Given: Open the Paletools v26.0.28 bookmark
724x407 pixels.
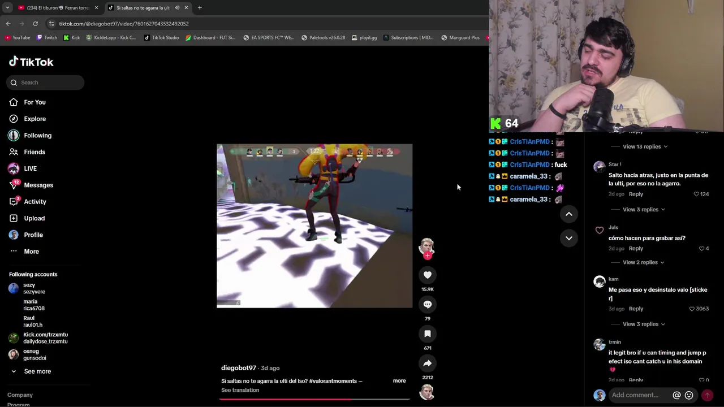Looking at the screenshot, I should [324, 38].
